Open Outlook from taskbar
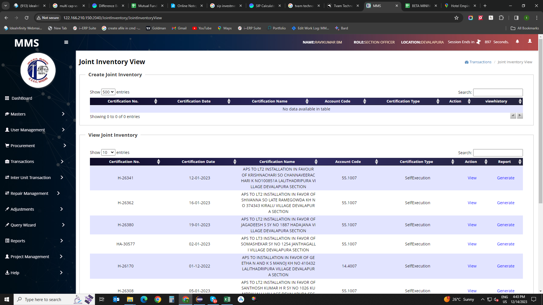543x305 pixels. (x=116, y=299)
